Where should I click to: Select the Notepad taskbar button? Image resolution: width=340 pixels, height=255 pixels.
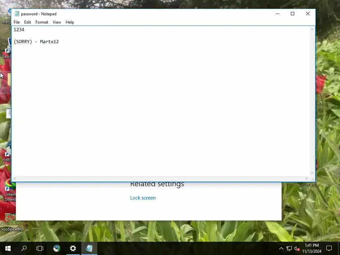(89, 248)
